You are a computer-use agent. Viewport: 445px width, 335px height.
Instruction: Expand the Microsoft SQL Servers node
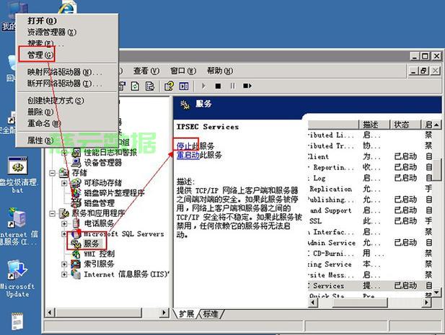pyautogui.click(x=64, y=234)
